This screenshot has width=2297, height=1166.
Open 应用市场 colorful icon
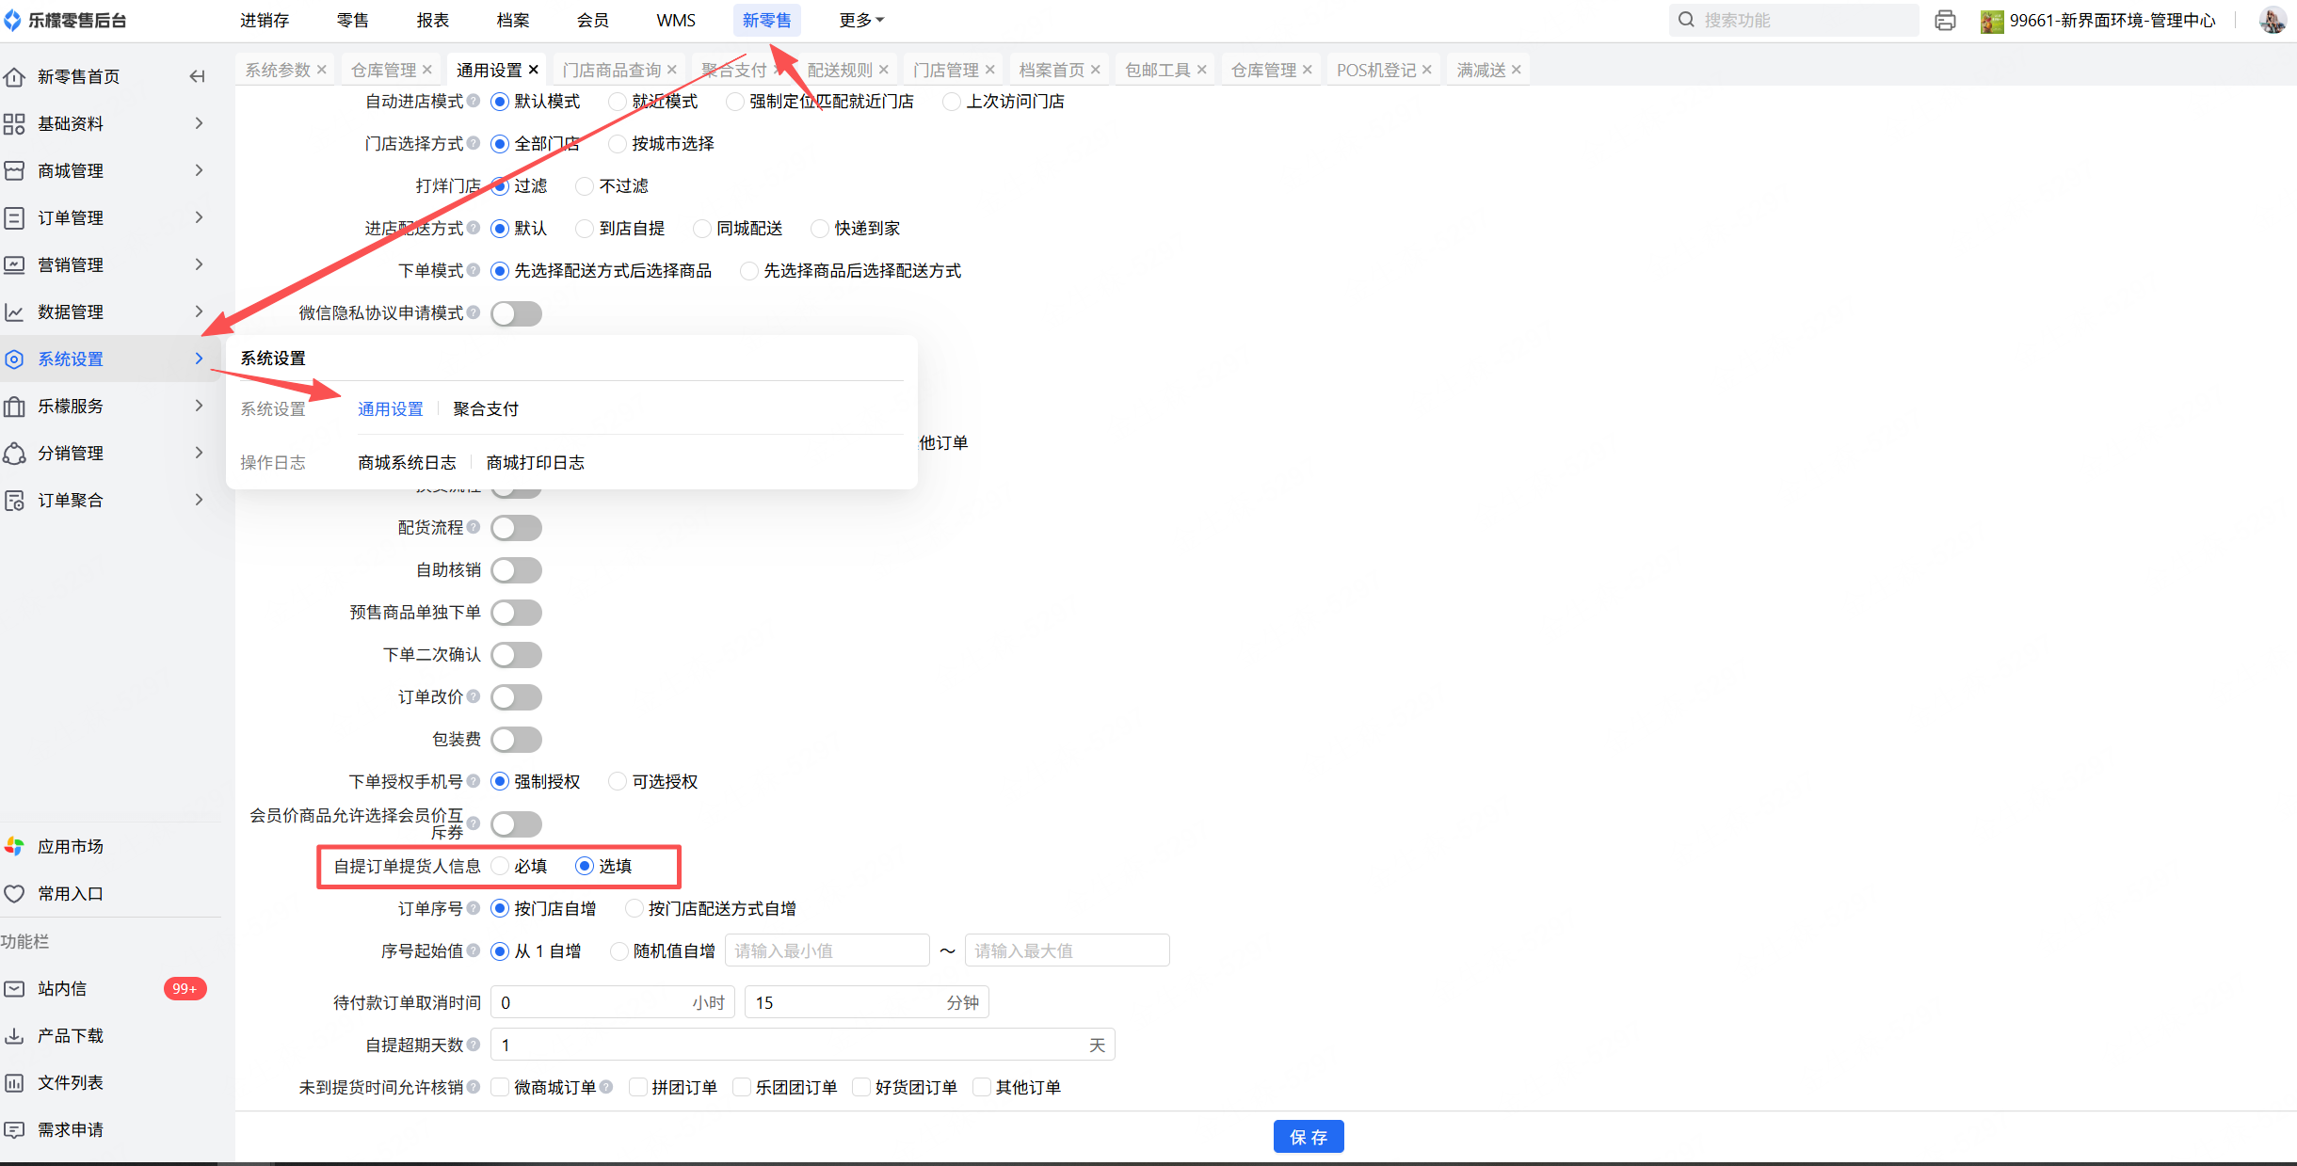[14, 846]
